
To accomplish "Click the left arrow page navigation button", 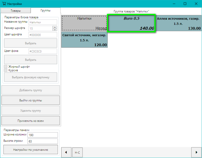I will point(66,152).
